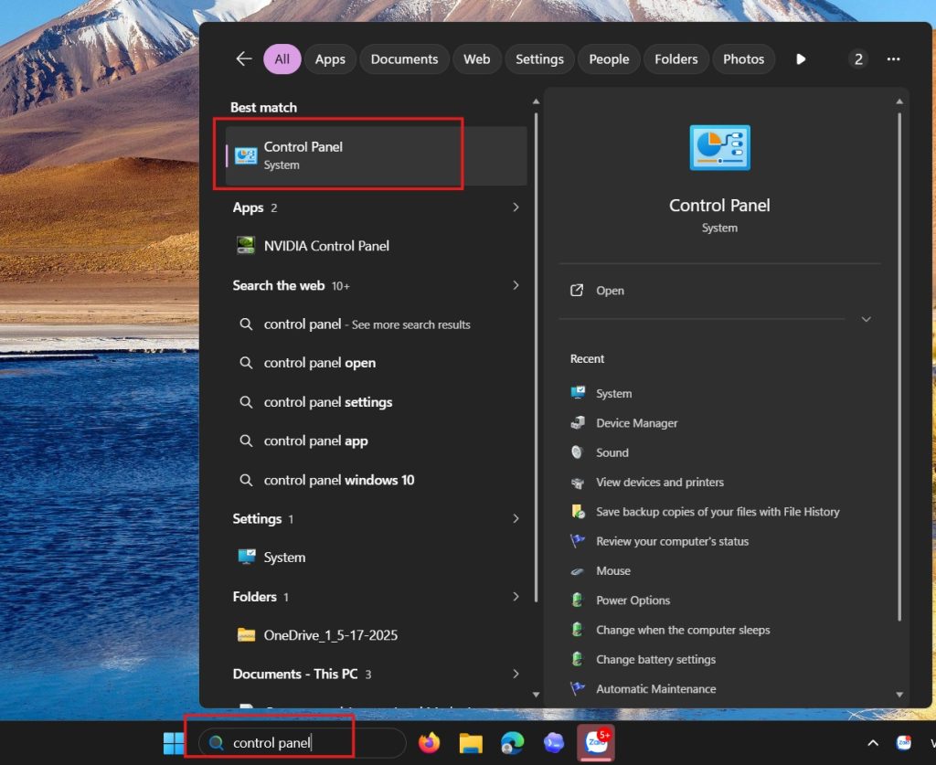The width and height of the screenshot is (936, 765).
Task: Expand the Apps results category
Action: coord(516,207)
